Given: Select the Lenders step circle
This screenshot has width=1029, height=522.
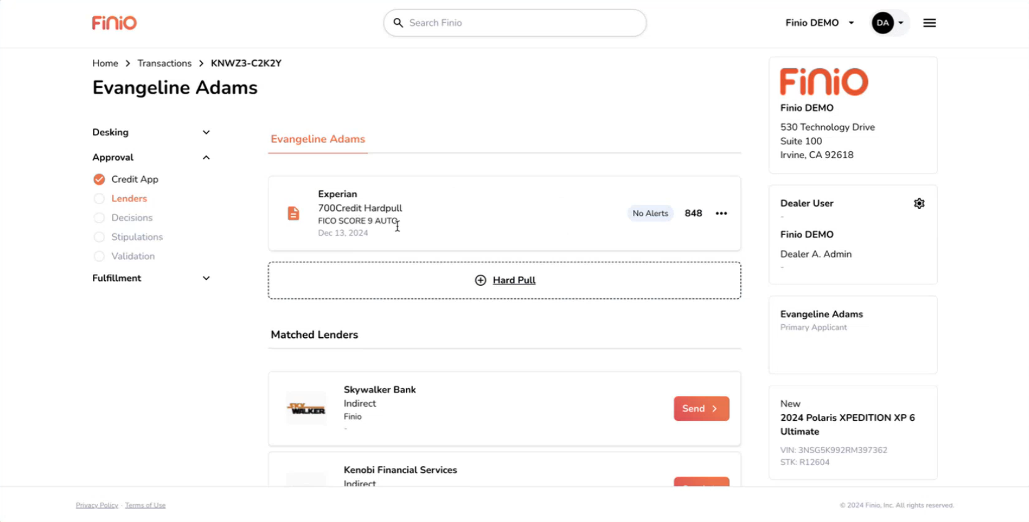Looking at the screenshot, I should point(99,198).
